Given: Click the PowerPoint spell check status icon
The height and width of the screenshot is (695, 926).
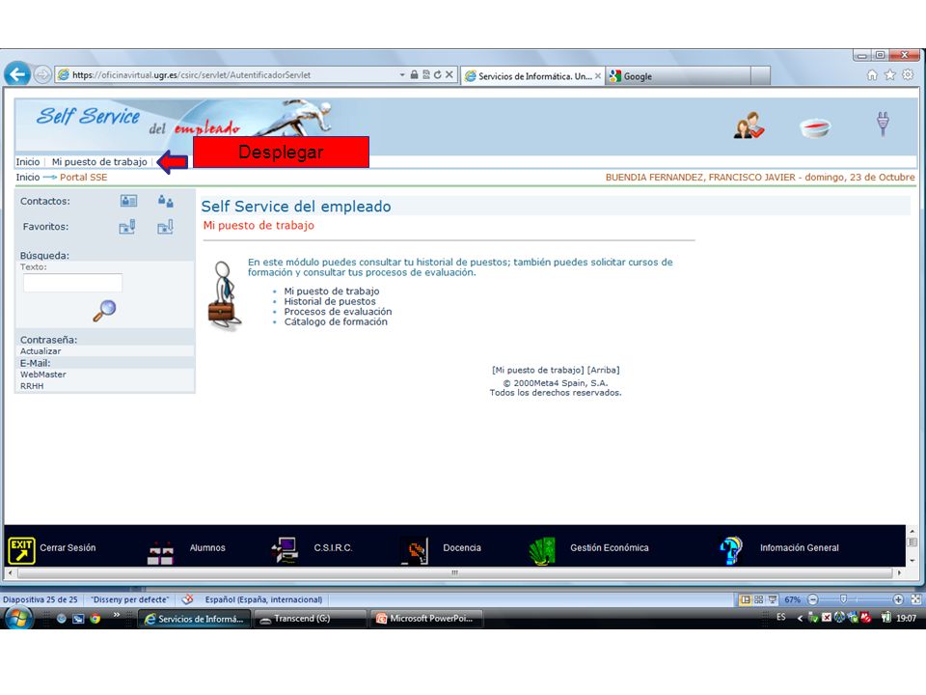Looking at the screenshot, I should (x=187, y=599).
